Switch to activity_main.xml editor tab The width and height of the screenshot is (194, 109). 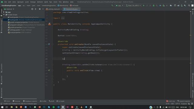click(x=53, y=9)
